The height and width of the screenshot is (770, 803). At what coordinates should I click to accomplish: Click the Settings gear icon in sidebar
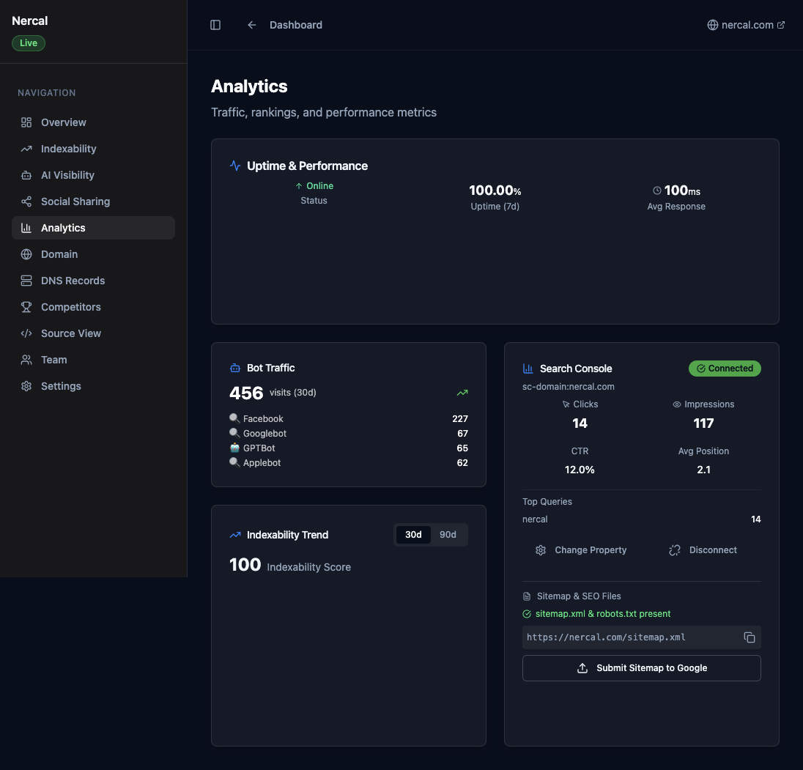[26, 386]
